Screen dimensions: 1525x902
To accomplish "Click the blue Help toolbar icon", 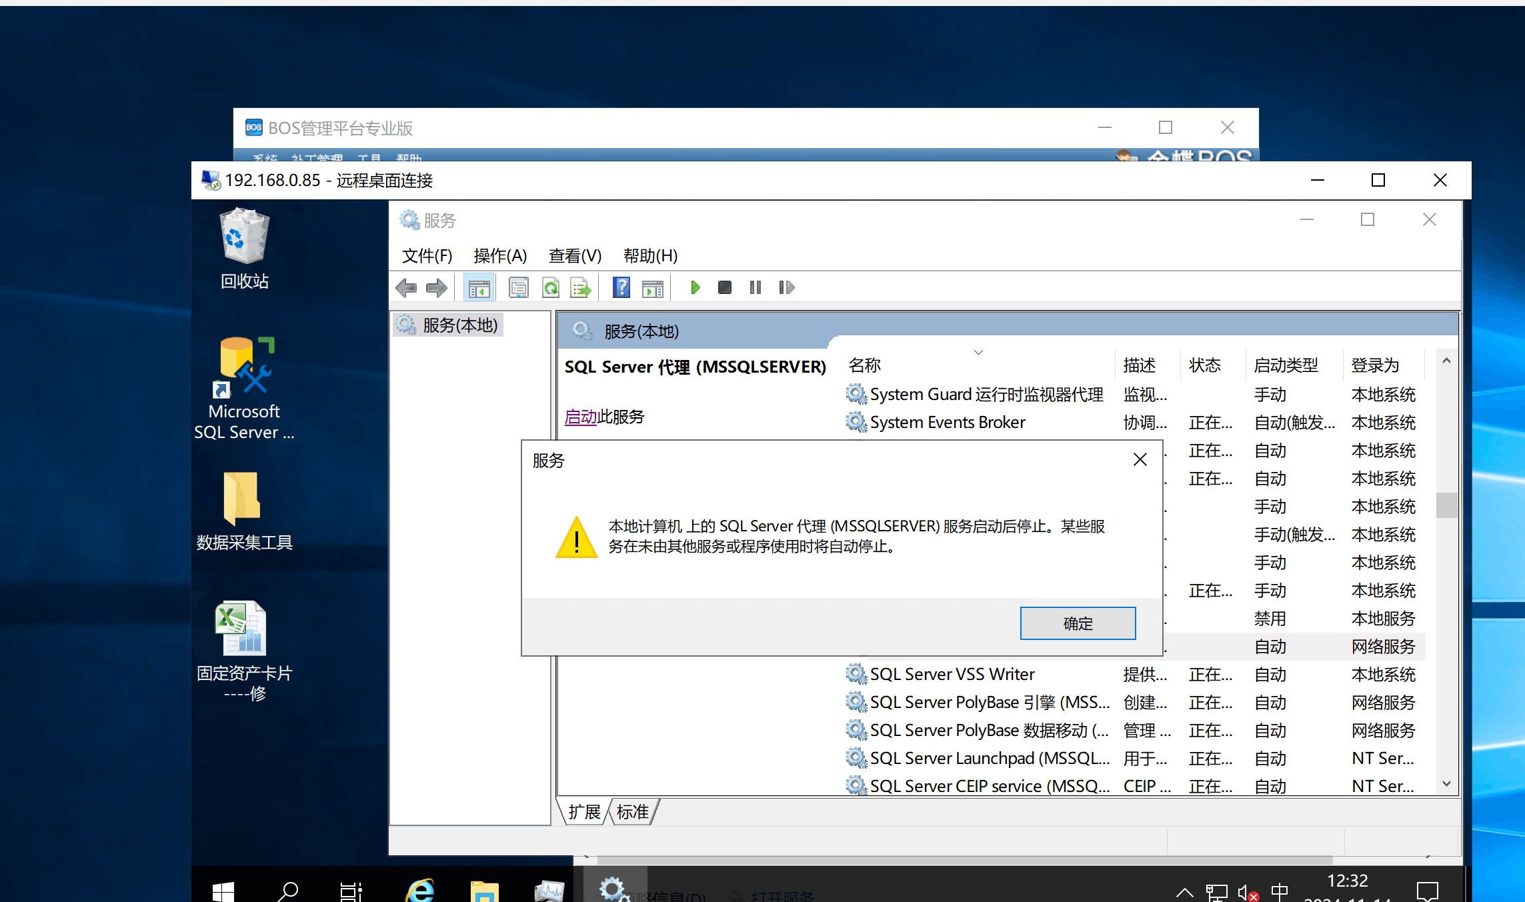I will 621,288.
